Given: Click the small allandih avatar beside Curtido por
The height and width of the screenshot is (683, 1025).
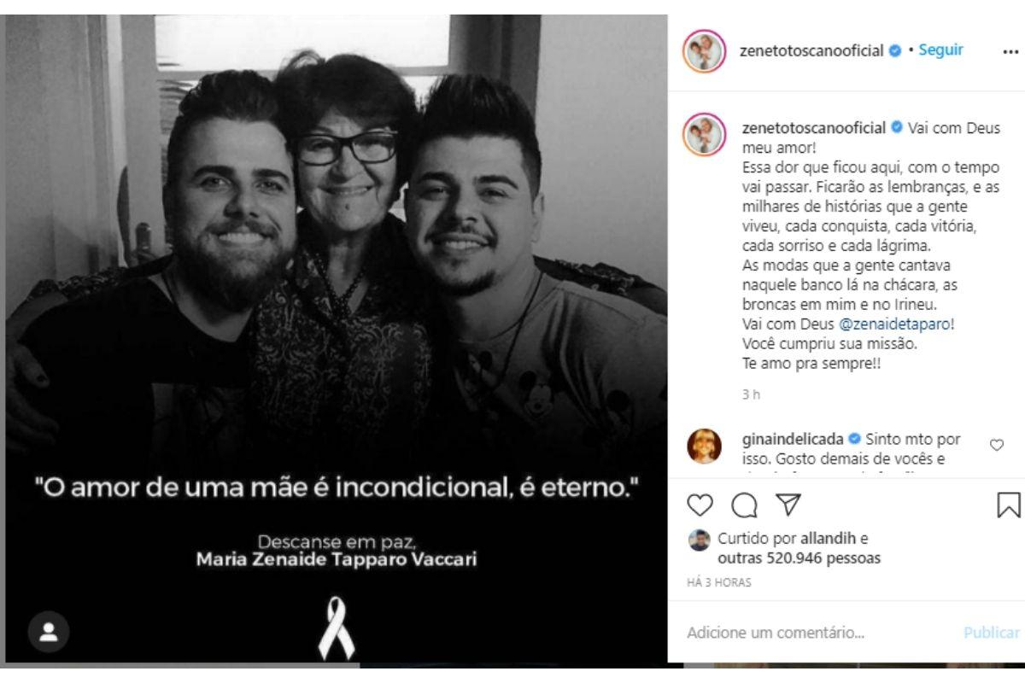Looking at the screenshot, I should pos(700,540).
